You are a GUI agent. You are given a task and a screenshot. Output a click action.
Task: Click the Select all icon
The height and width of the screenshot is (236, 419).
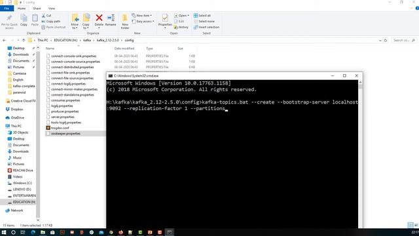(x=196, y=16)
